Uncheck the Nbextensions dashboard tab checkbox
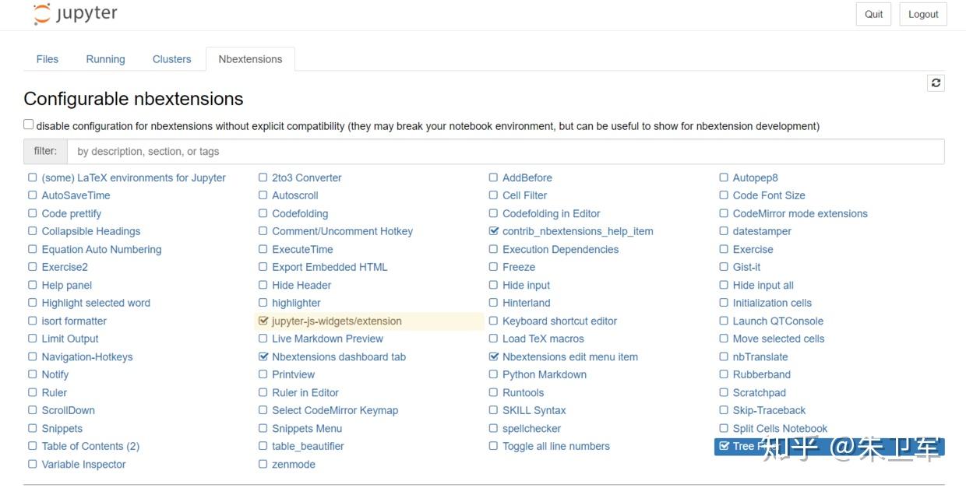The height and width of the screenshot is (488, 966). click(x=263, y=356)
